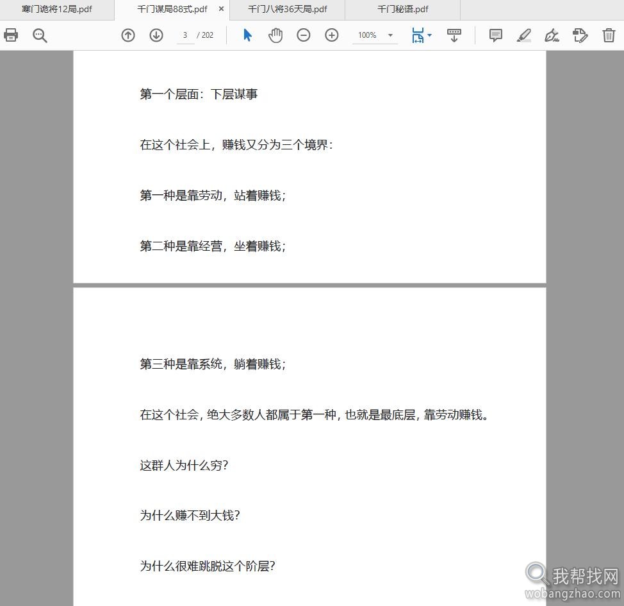The width and height of the screenshot is (624, 606).
Task: Add a sticky note comment
Action: pos(495,35)
